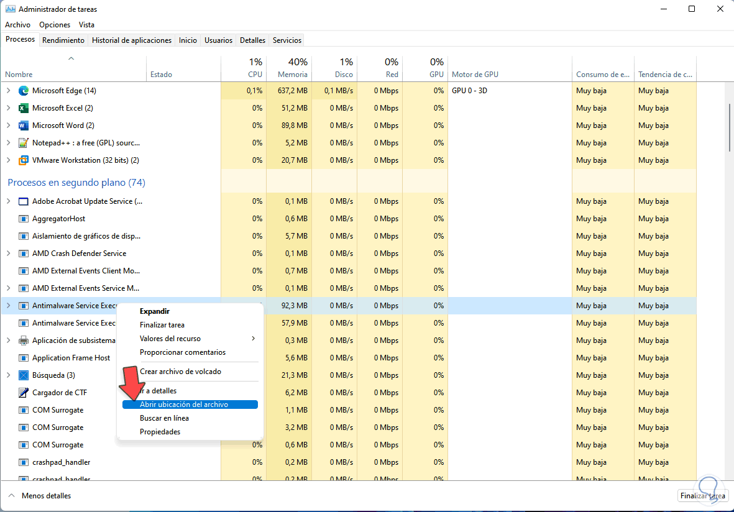Click the AMD Crash Defender Service icon
The width and height of the screenshot is (734, 512).
click(x=24, y=253)
